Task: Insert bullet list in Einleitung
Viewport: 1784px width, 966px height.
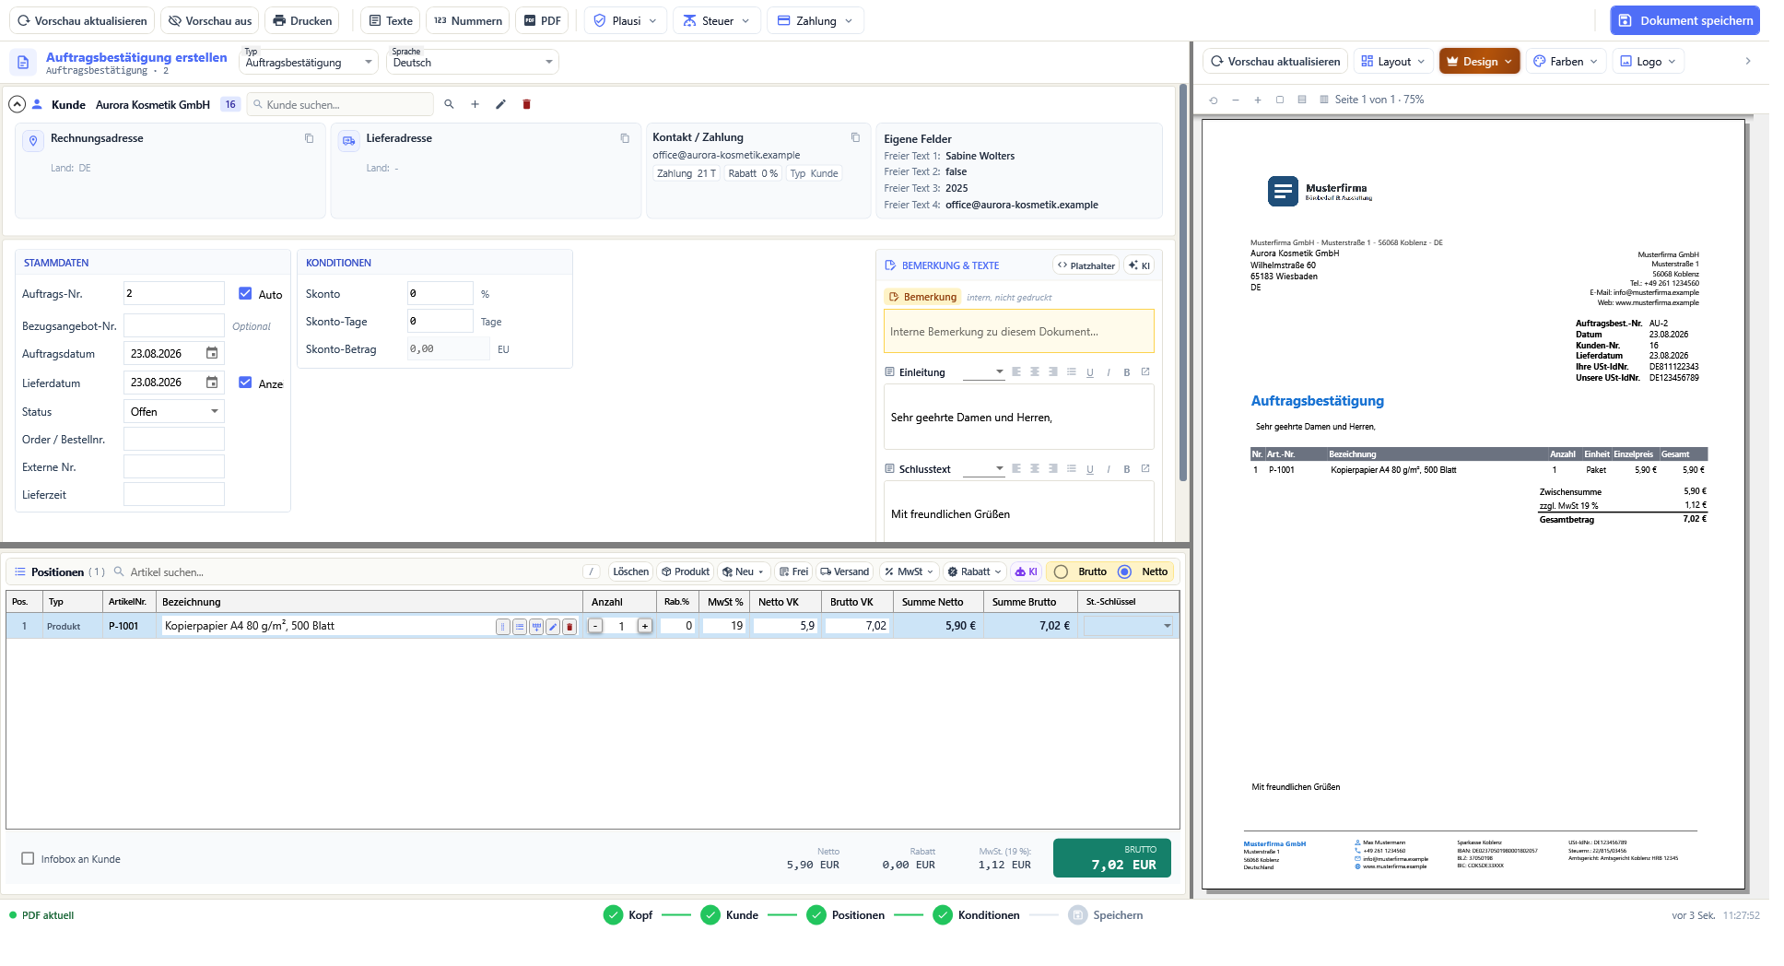Action: point(1072,371)
